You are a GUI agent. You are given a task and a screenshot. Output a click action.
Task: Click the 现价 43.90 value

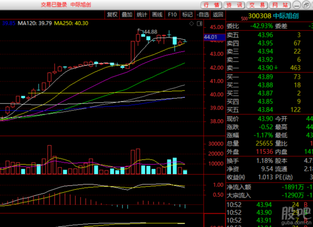point(265,118)
